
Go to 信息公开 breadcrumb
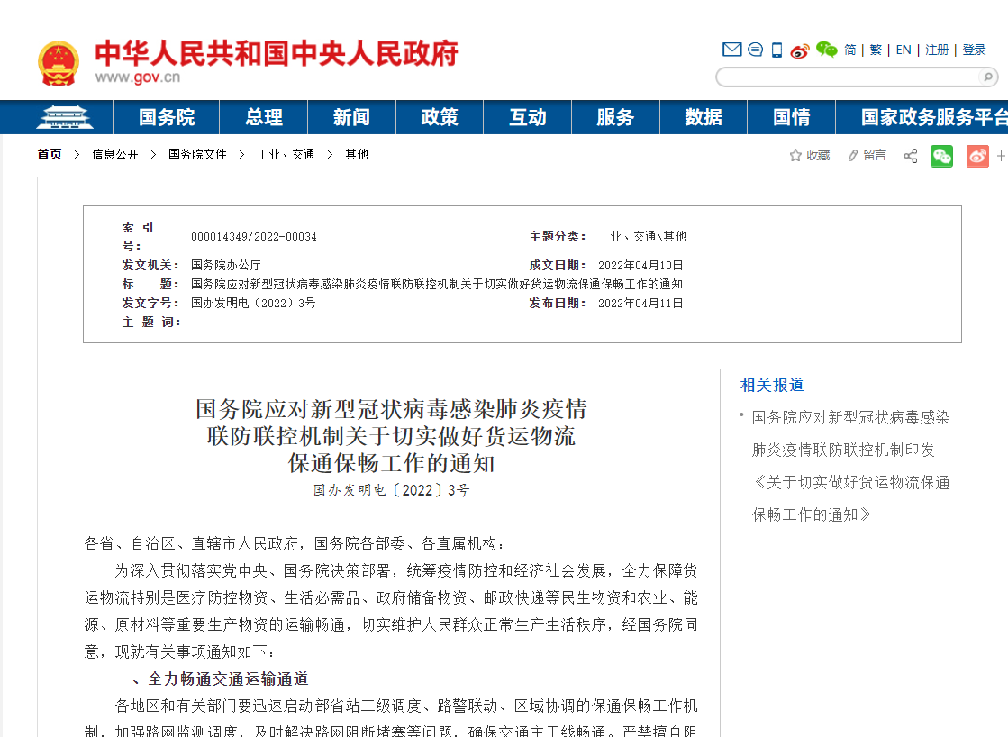(115, 154)
